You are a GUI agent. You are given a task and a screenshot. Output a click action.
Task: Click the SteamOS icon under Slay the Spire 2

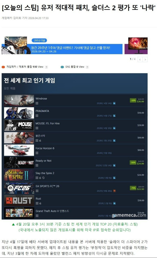click(43, 178)
